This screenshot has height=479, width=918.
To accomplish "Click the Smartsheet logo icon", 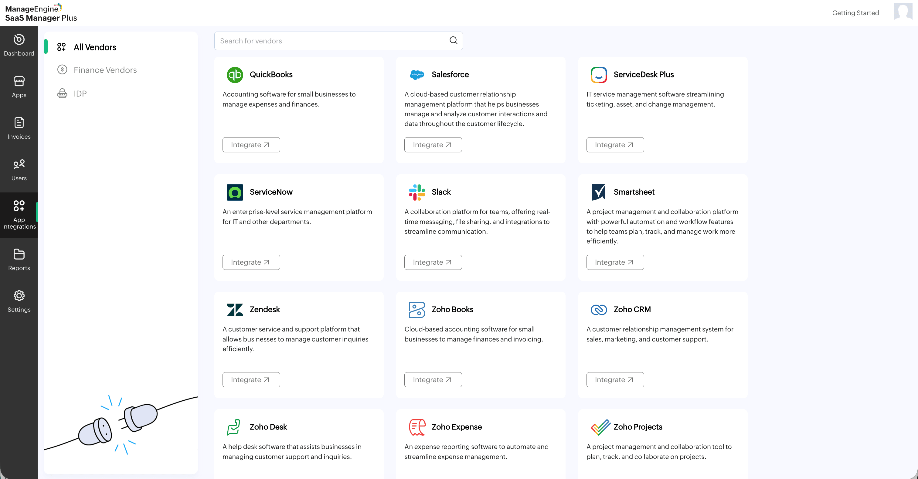I will [599, 192].
